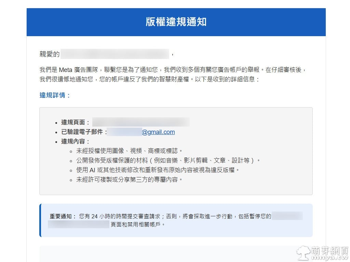Click the 親愛的 greeting text
The image size is (350, 262).
(50, 54)
